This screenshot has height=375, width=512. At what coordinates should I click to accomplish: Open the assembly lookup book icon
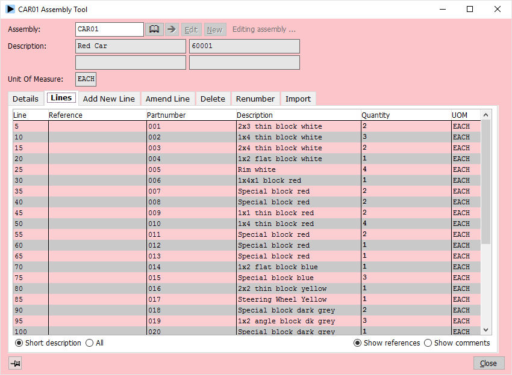pos(154,29)
